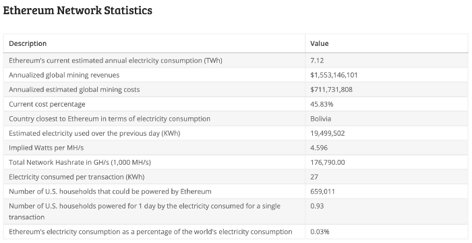
Task: Click the 45.83% cost percentage value
Action: tap(322, 104)
